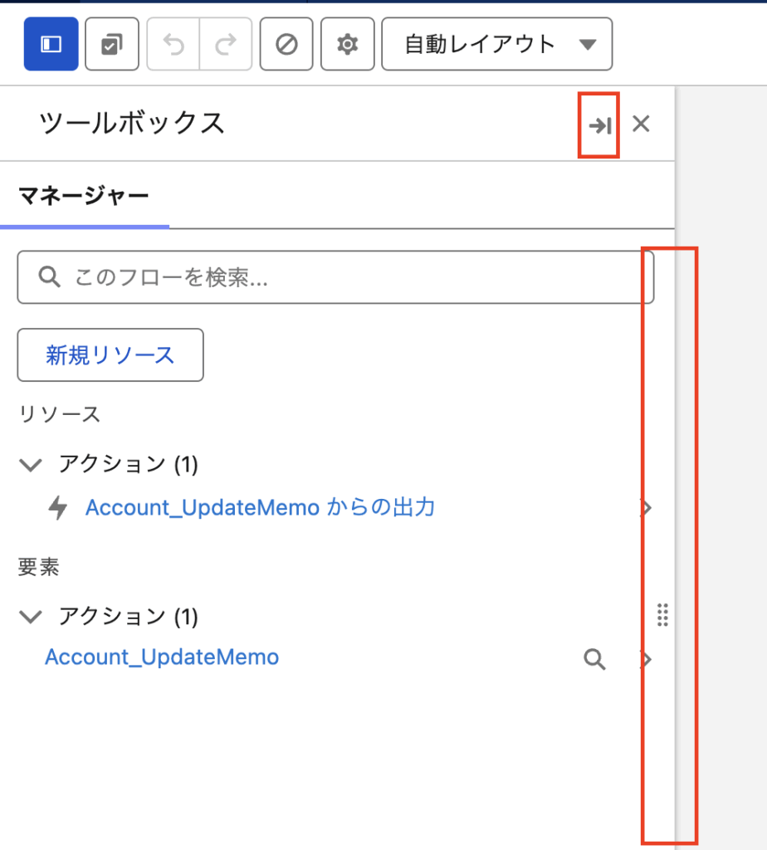
Task: Close the ツールボックス panel
Action: (x=641, y=125)
